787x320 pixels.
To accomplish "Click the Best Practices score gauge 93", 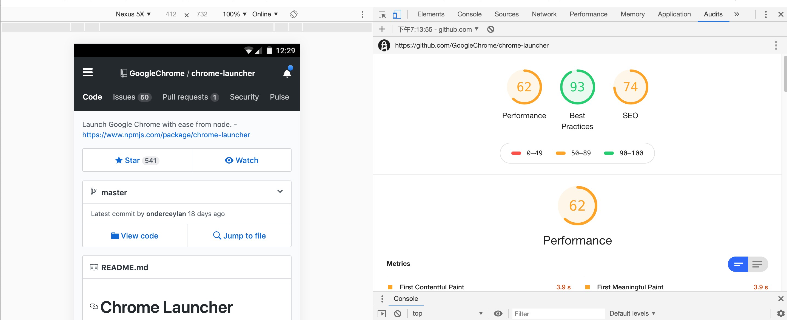I will pyautogui.click(x=577, y=87).
